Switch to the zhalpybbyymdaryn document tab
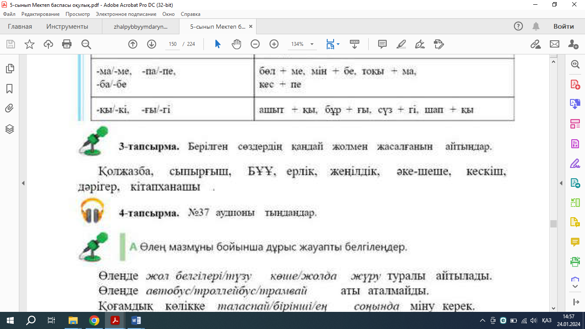The height and width of the screenshot is (329, 585). [x=140, y=27]
